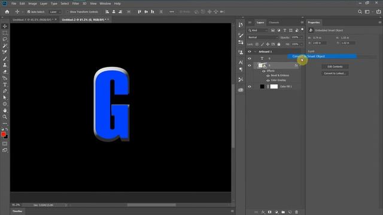Select the Move tool in the toolbox
Viewport: 383px width, 215px height.
pyautogui.click(x=5, y=26)
